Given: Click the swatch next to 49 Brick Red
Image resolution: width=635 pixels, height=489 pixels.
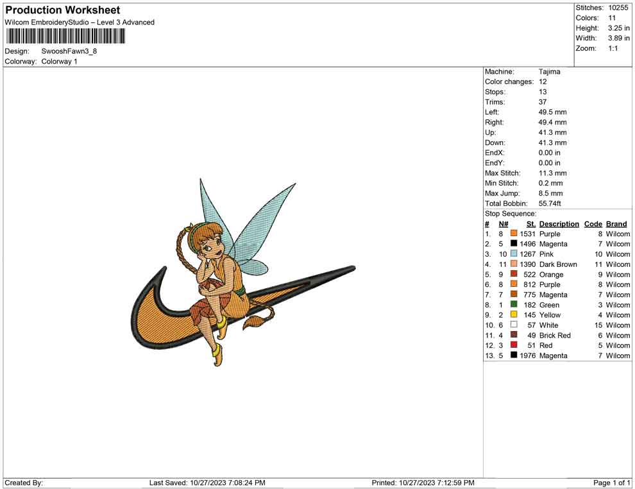Looking at the screenshot, I should (x=514, y=334).
